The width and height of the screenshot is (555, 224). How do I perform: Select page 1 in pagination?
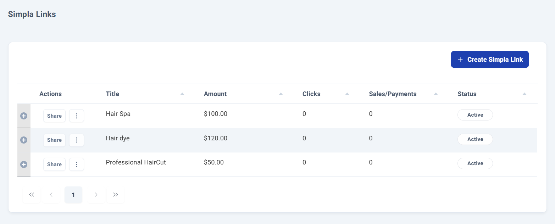click(73, 195)
